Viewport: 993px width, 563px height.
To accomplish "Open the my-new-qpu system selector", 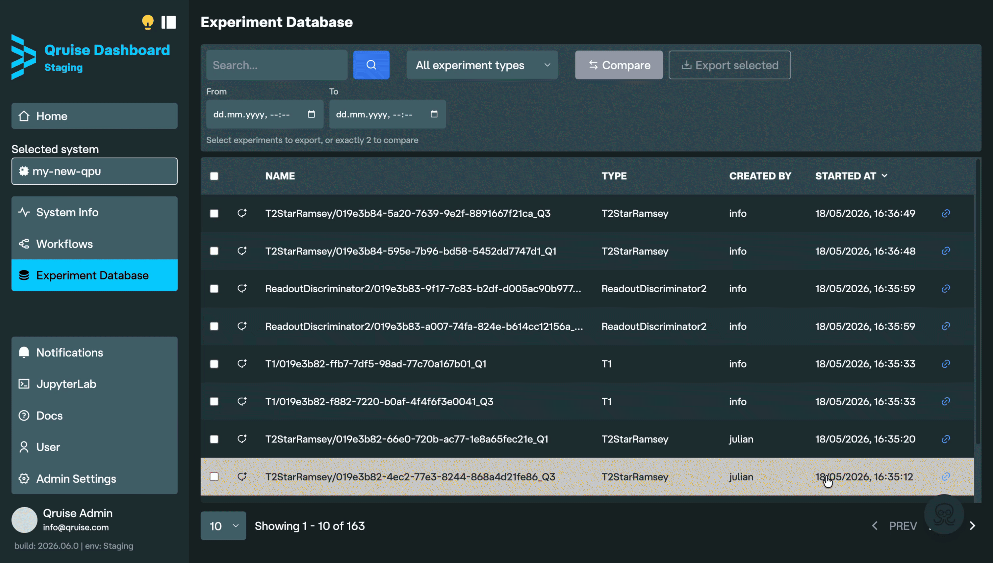I will pos(94,171).
